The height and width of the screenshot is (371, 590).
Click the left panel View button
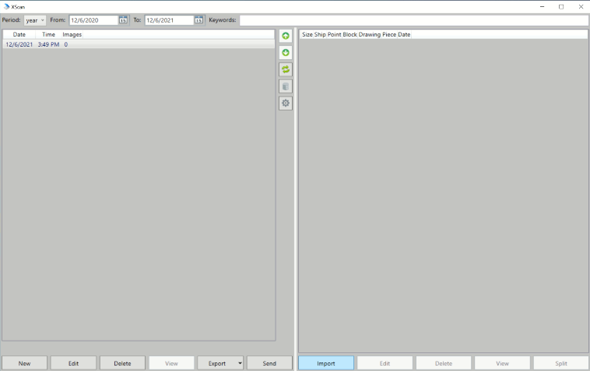click(x=171, y=363)
